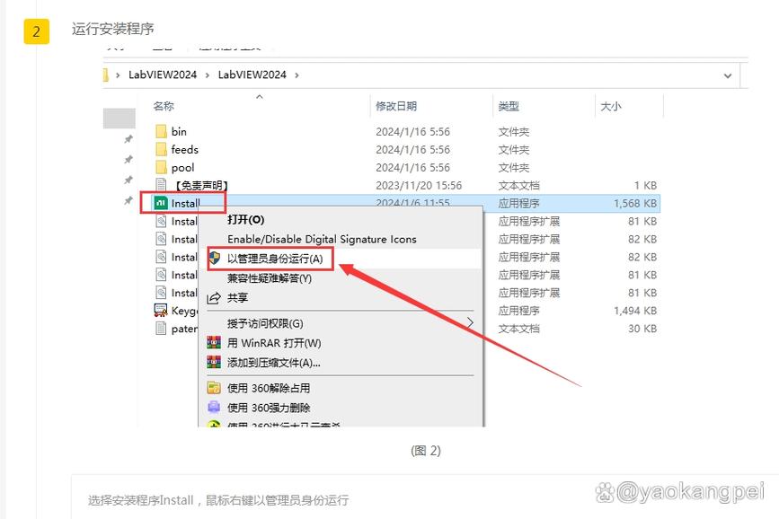Image resolution: width=779 pixels, height=519 pixels.
Task: Click the WinRAR icon beside 用 WinRAR 打开
Action: (213, 342)
